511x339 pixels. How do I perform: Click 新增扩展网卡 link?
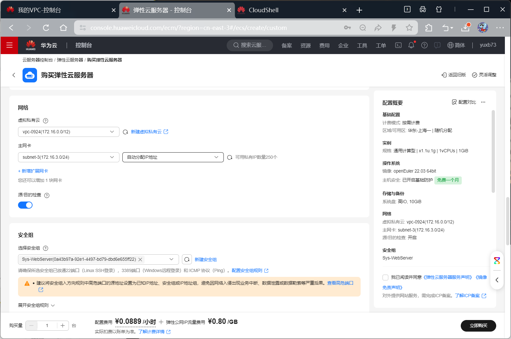(x=33, y=171)
